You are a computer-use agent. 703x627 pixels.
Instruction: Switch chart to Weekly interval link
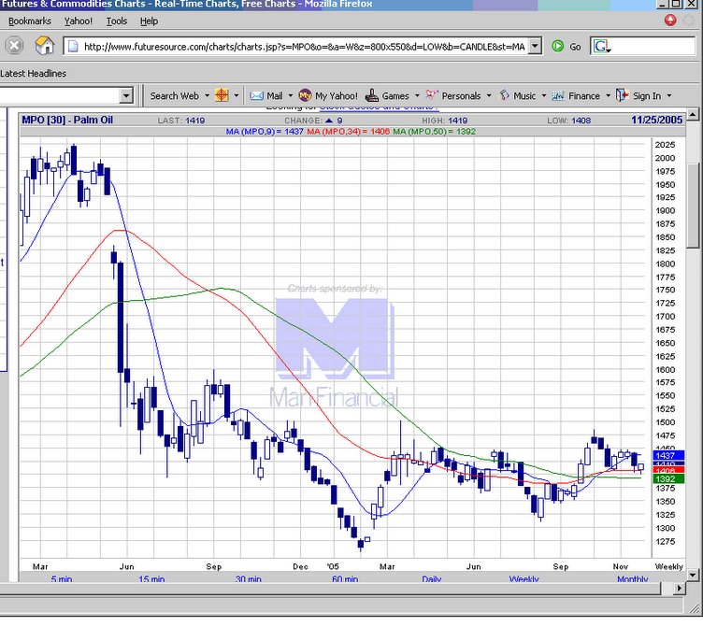(524, 578)
